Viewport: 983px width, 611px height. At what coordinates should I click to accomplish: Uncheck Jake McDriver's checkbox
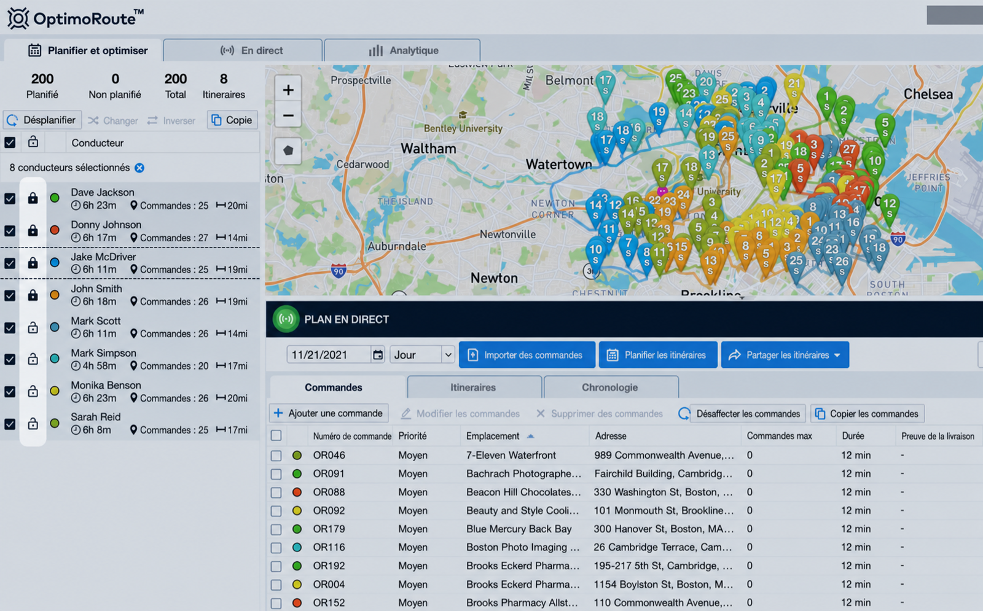10,263
